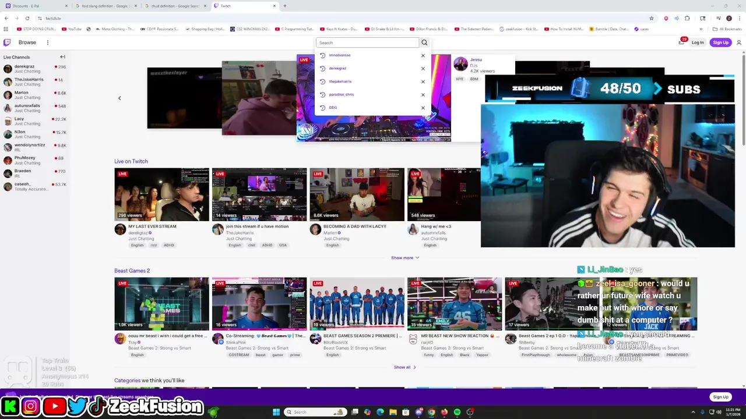This screenshot has width=746, height=419.
Task: Open TheJakeHarris channel in sidebar
Action: pyautogui.click(x=34, y=81)
